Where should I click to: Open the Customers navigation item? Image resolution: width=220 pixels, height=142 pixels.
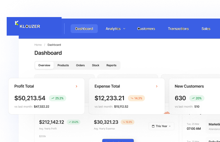(x=146, y=29)
